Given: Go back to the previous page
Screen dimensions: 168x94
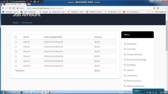Looking at the screenshot, I should tap(3, 8).
